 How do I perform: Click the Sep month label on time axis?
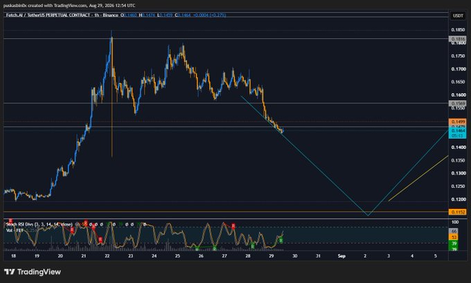tap(341, 256)
